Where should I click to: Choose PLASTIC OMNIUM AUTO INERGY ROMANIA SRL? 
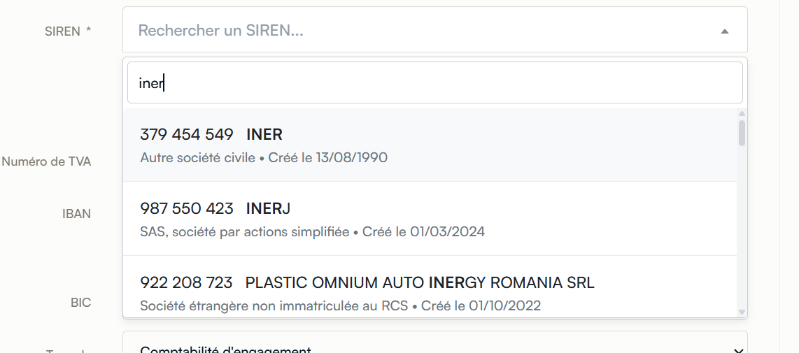point(430,287)
